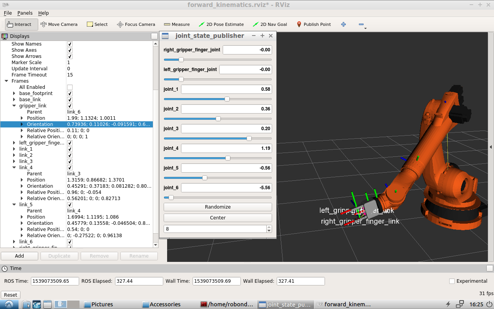Uncheck the base_link frame checkbox
The height and width of the screenshot is (309, 494).
click(x=70, y=100)
